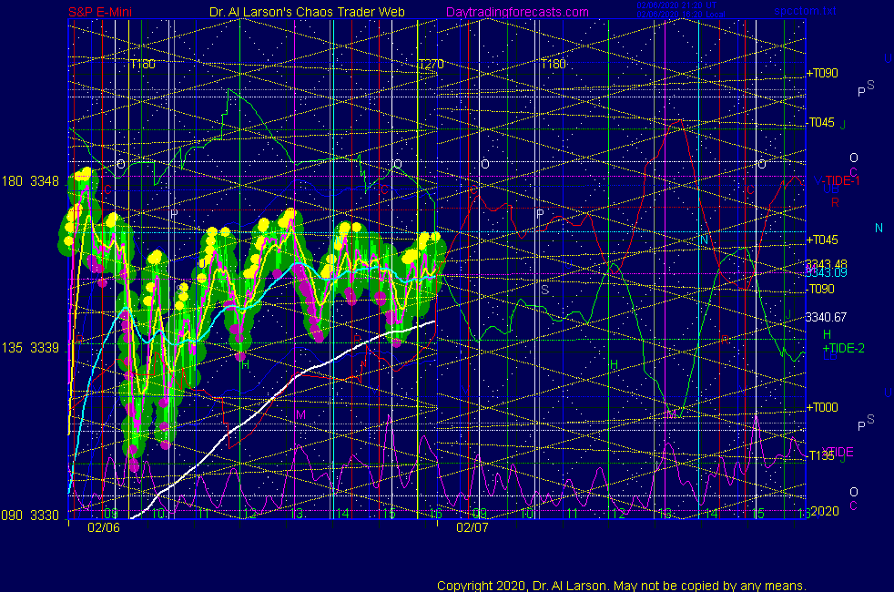Viewport: 894px width, 592px height.
Task: Click the 180 3348 price level label
Action: pos(30,181)
